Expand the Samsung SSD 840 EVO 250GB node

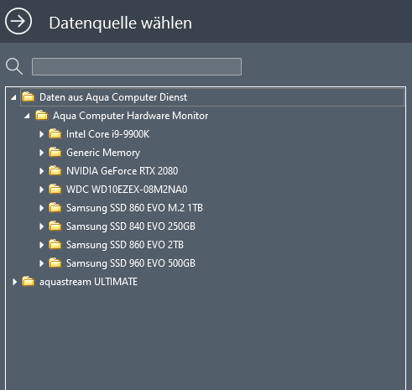tap(41, 226)
